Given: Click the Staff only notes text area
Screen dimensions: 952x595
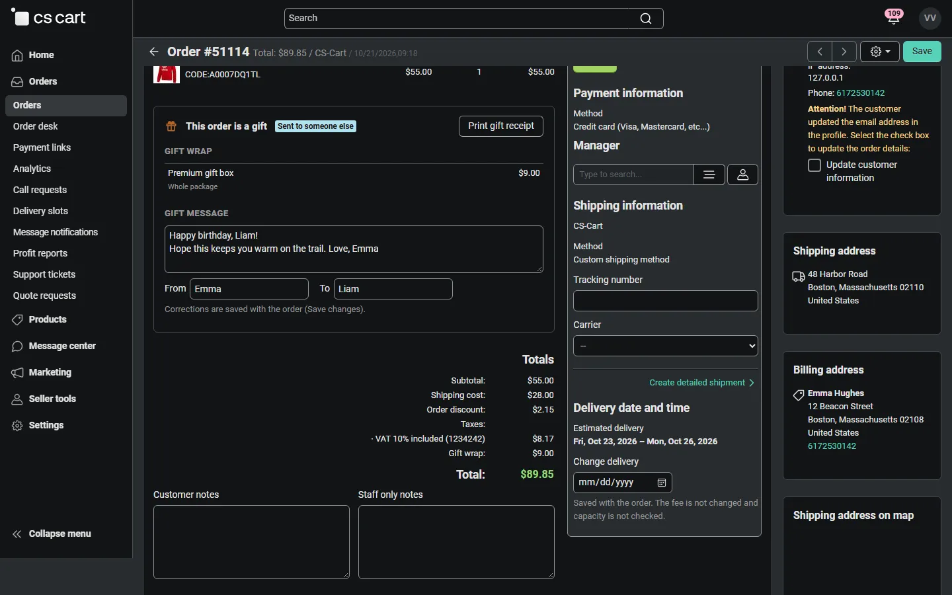Looking at the screenshot, I should (x=456, y=542).
